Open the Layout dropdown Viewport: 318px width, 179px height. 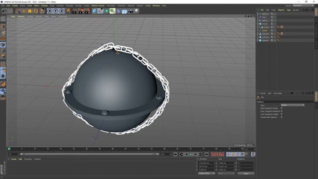point(303,5)
